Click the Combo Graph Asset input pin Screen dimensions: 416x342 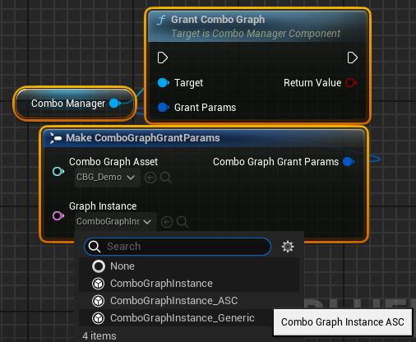click(58, 172)
